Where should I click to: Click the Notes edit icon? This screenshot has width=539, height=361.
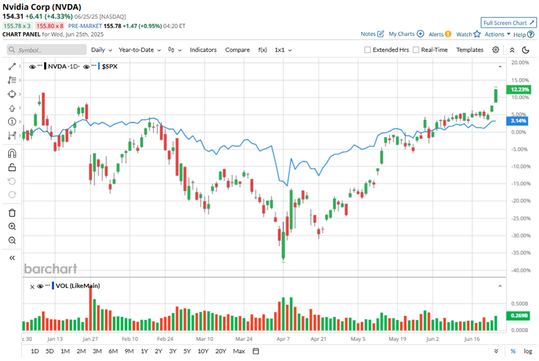pos(381,34)
